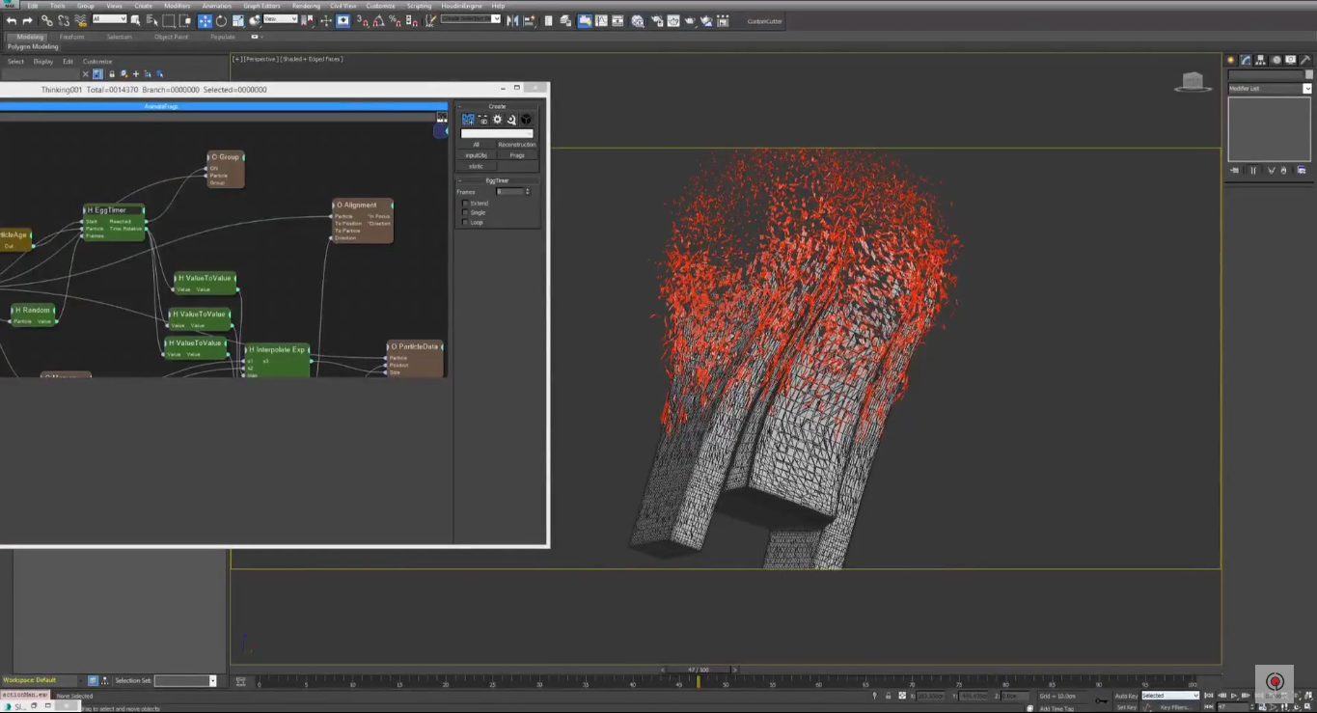1317x713 pixels.
Task: Open the Selected key filter dropdown
Action: tap(1169, 696)
